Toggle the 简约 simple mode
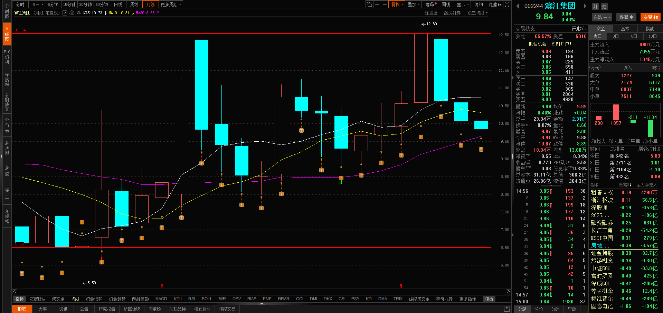Screen dimensions: 663x313 click(479, 4)
